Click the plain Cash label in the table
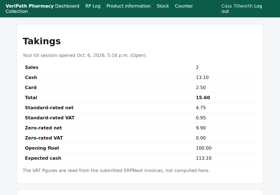The image size is (280, 195). (31, 77)
